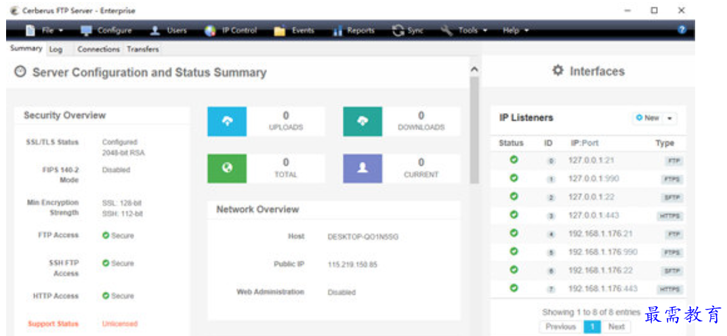Open the Configure toolbar item
Screen dimensions: 727x336
point(106,30)
